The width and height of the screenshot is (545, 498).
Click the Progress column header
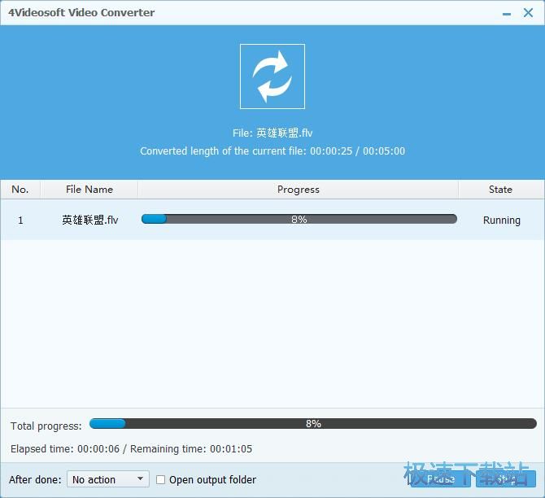pos(299,190)
